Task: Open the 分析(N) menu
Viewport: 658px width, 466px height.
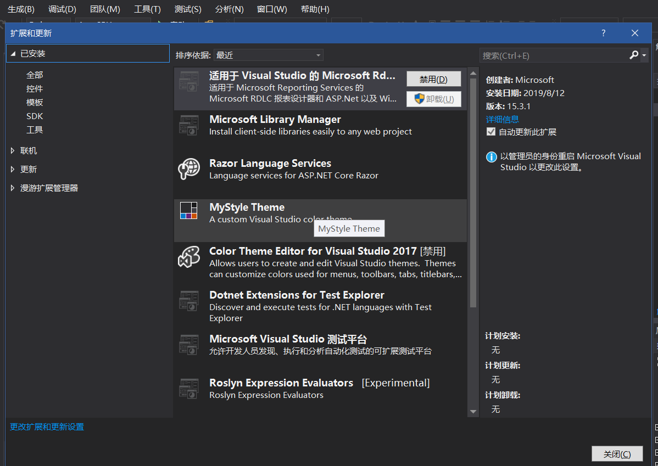Action: tap(229, 9)
